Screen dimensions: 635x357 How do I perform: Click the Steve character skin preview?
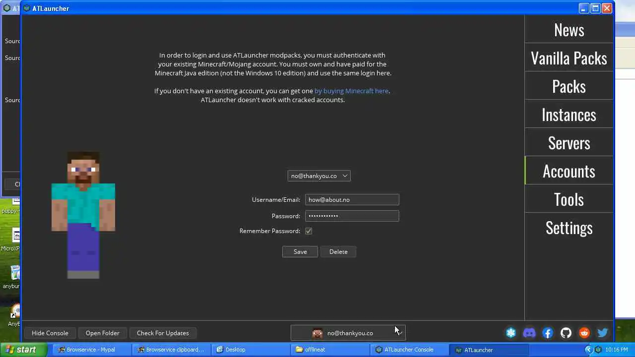click(x=83, y=215)
